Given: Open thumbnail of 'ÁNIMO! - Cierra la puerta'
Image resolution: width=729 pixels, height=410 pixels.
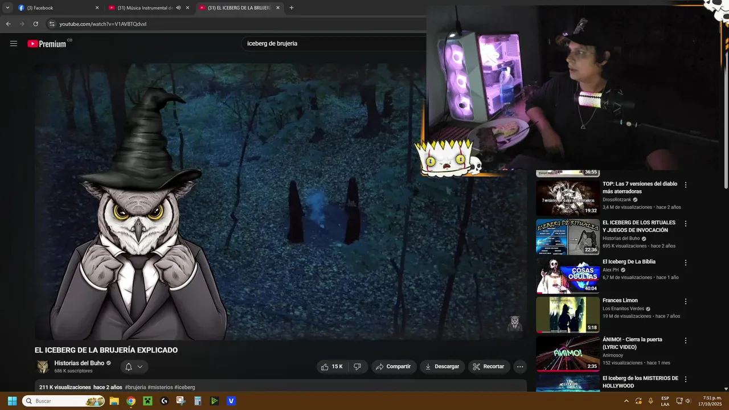Looking at the screenshot, I should [567, 353].
